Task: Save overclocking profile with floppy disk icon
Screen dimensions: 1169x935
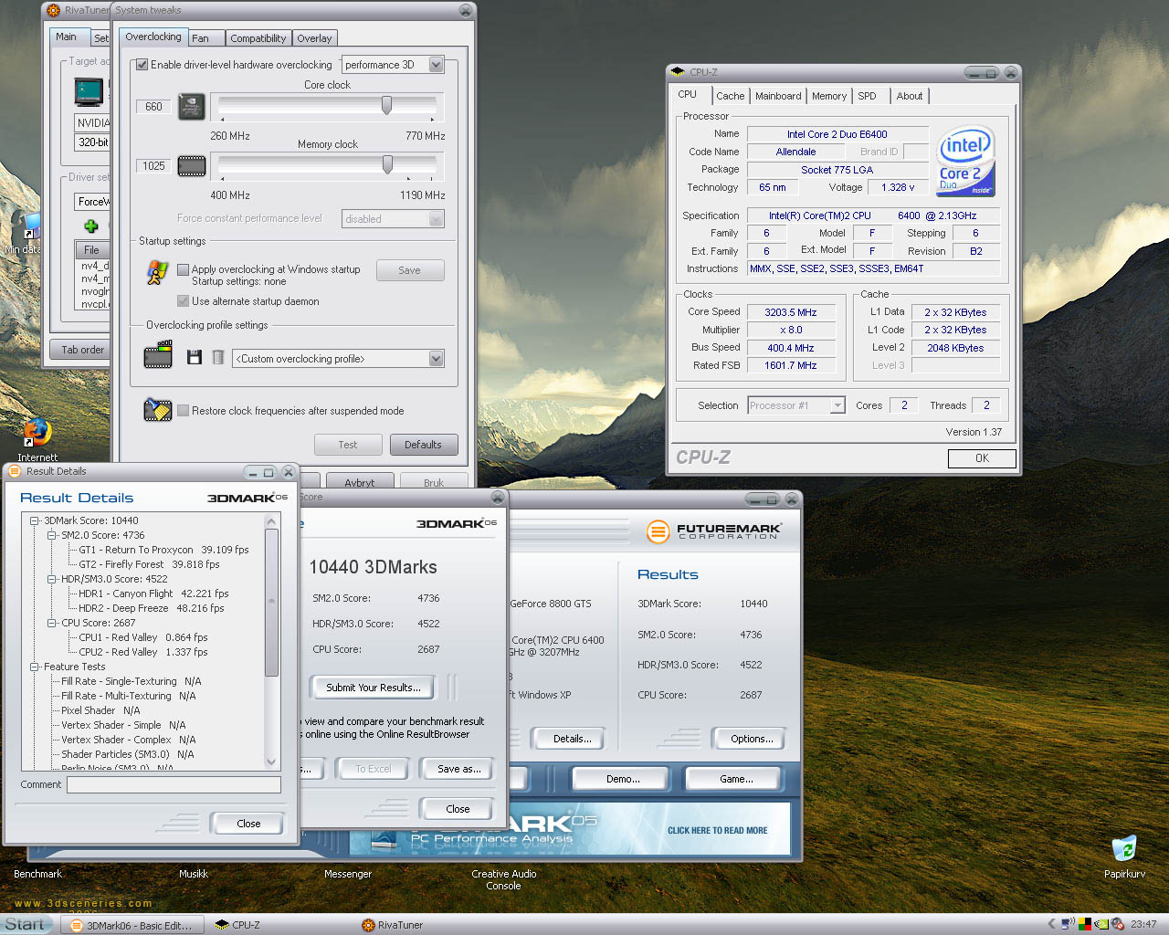Action: [194, 357]
